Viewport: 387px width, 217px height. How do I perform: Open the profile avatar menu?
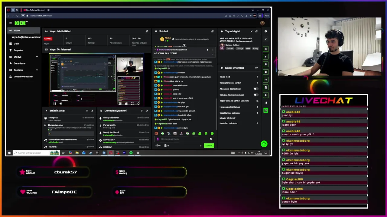(x=262, y=23)
